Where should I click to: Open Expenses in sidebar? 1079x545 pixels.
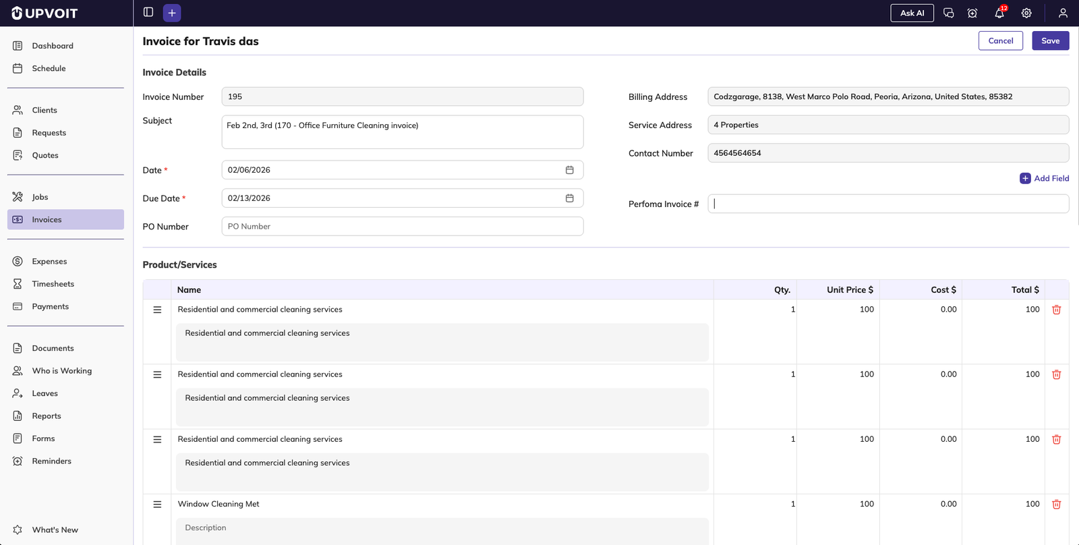tap(65, 261)
